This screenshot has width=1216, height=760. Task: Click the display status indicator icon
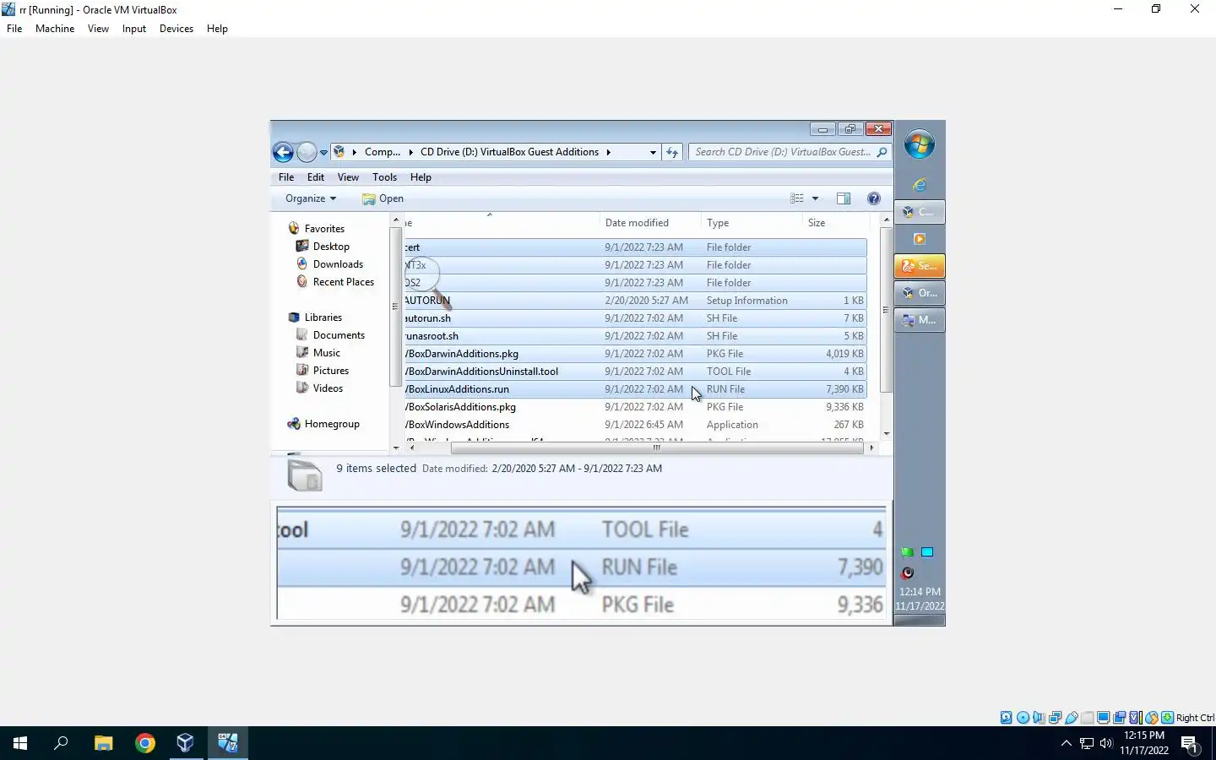[1103, 718]
